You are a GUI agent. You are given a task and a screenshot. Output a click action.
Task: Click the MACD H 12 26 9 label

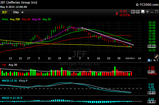pos(12,98)
